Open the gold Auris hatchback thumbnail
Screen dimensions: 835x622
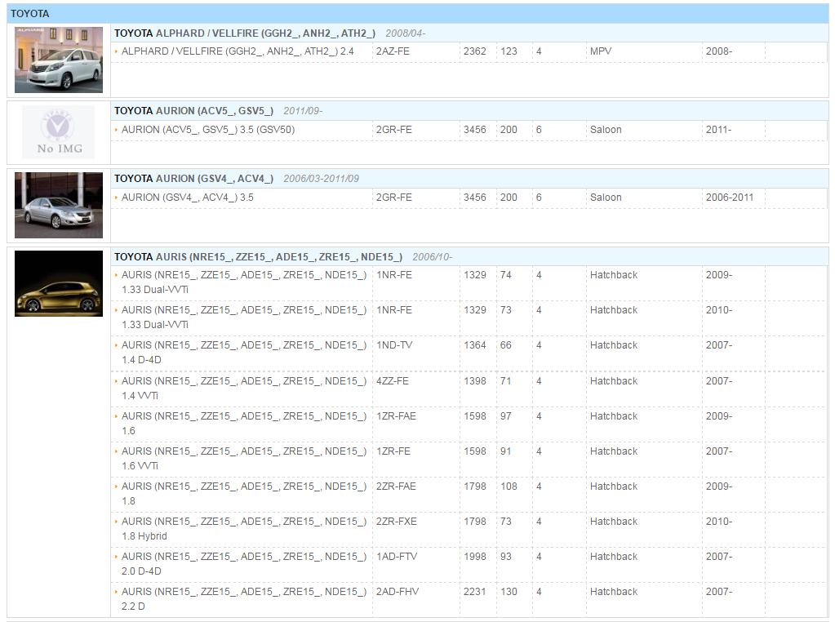pyautogui.click(x=59, y=283)
